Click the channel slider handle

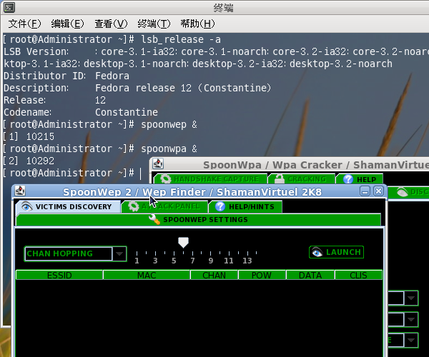click(183, 243)
